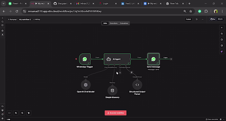Viewport: 226px width, 121px height.
Task: Open the WhatsApp Trigger node
Action: pos(85,59)
